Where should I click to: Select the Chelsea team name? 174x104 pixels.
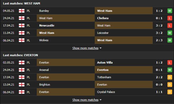click(103, 18)
